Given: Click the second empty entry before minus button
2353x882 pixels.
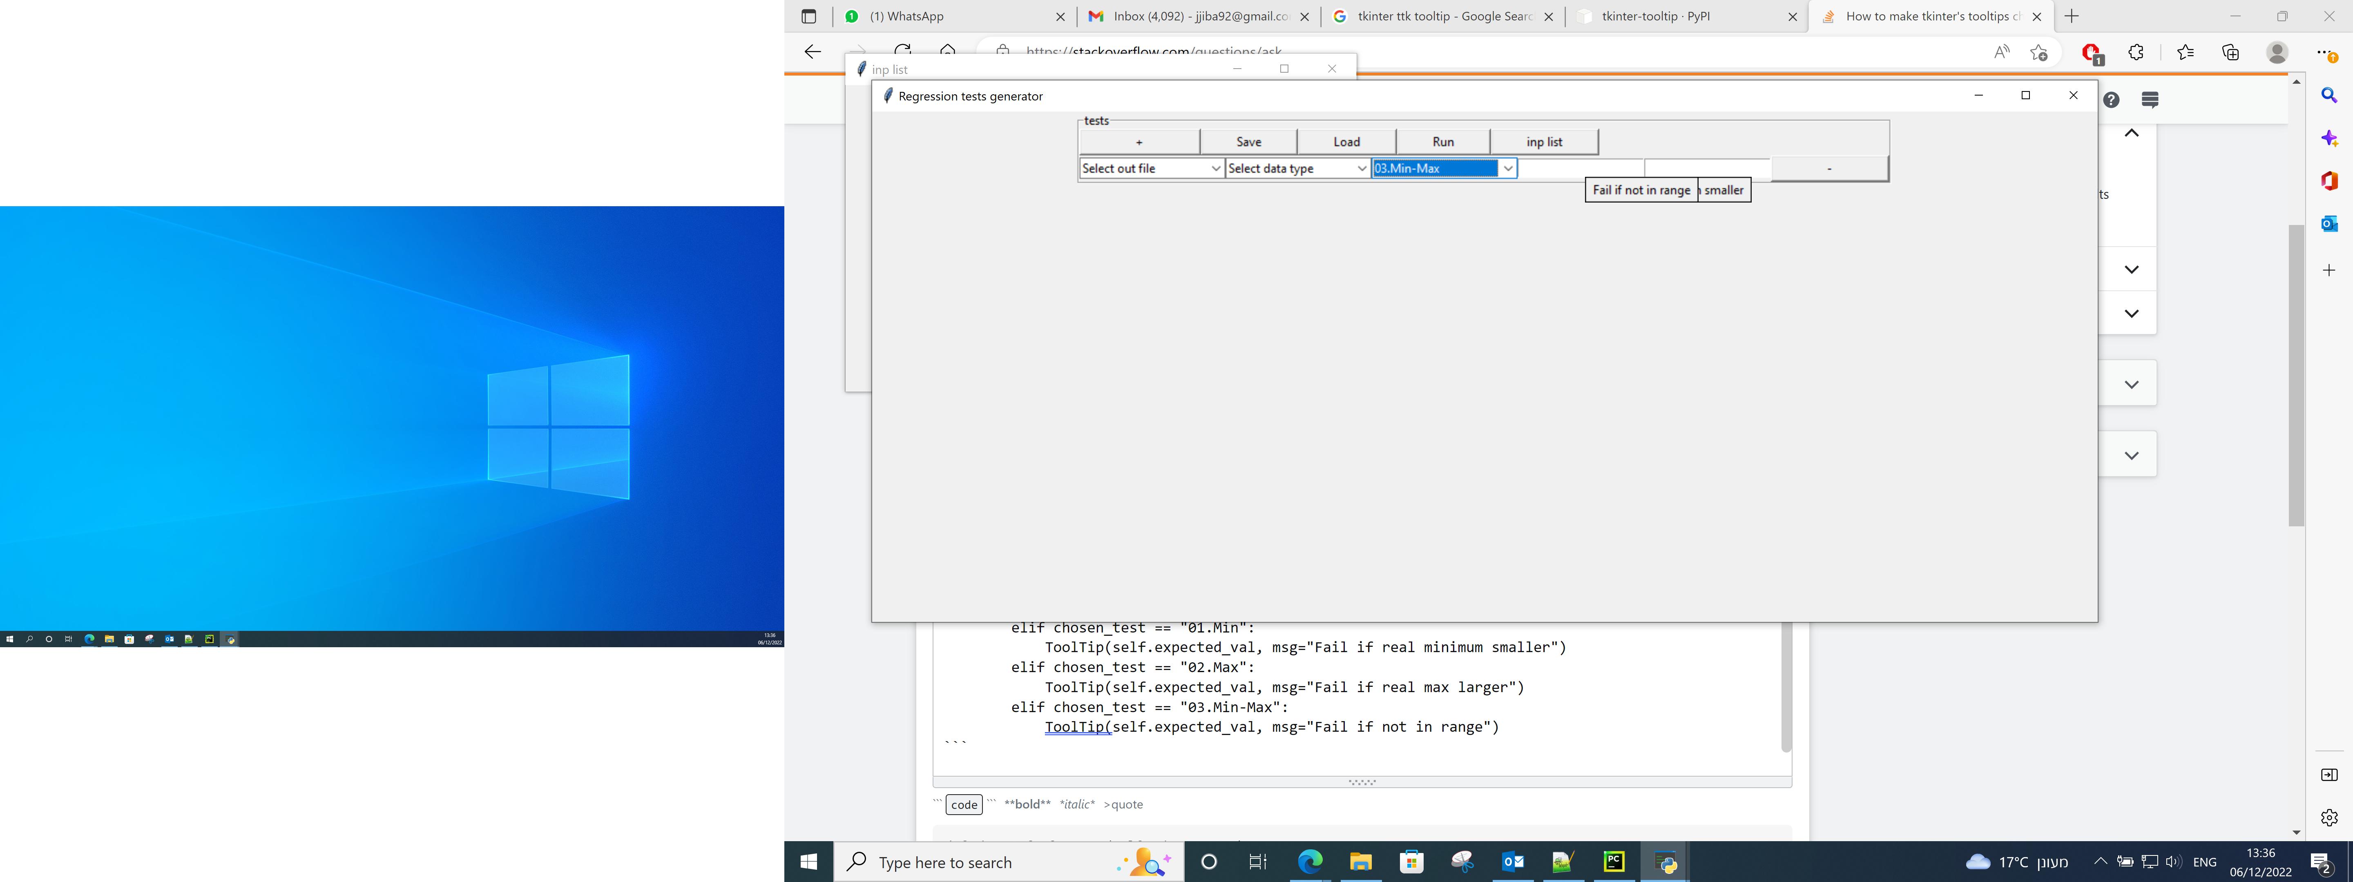Looking at the screenshot, I should (x=1708, y=168).
